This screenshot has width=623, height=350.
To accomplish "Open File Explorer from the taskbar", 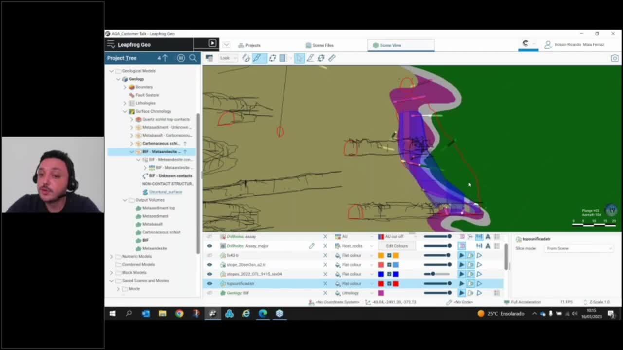I will (163, 314).
